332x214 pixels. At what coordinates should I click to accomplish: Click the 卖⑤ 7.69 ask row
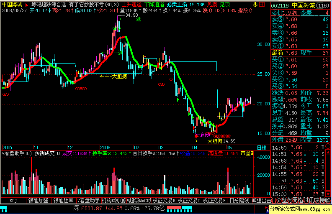pyautogui.click(x=300, y=20)
